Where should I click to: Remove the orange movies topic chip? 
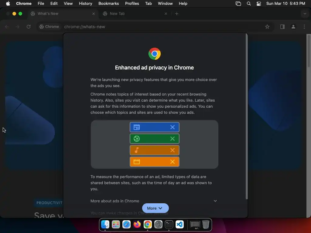(x=173, y=162)
